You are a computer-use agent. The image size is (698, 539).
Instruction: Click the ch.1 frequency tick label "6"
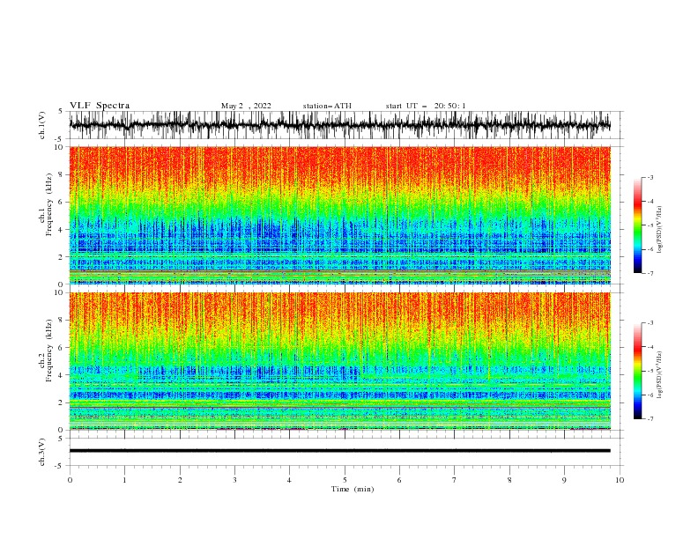pos(62,202)
